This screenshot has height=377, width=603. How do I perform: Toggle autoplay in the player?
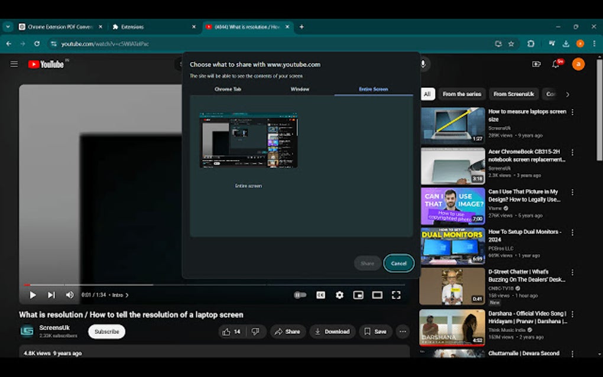click(x=300, y=294)
